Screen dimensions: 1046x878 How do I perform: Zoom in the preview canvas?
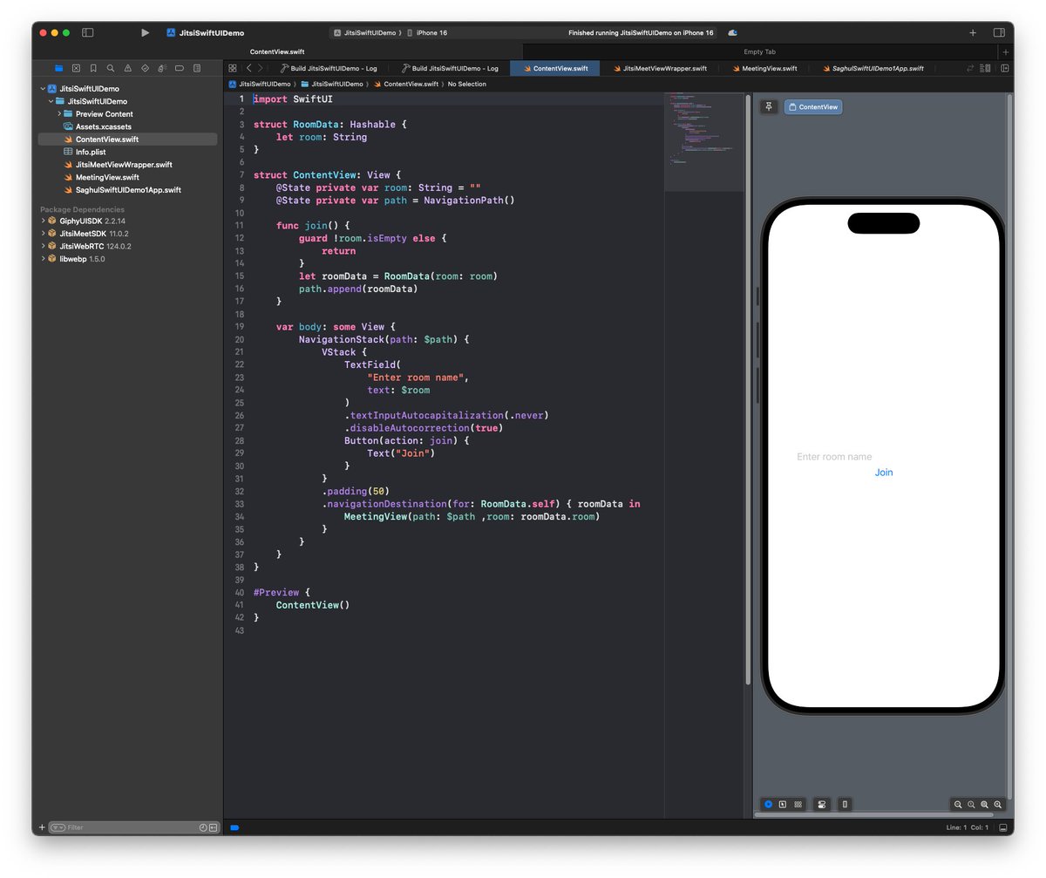998,804
